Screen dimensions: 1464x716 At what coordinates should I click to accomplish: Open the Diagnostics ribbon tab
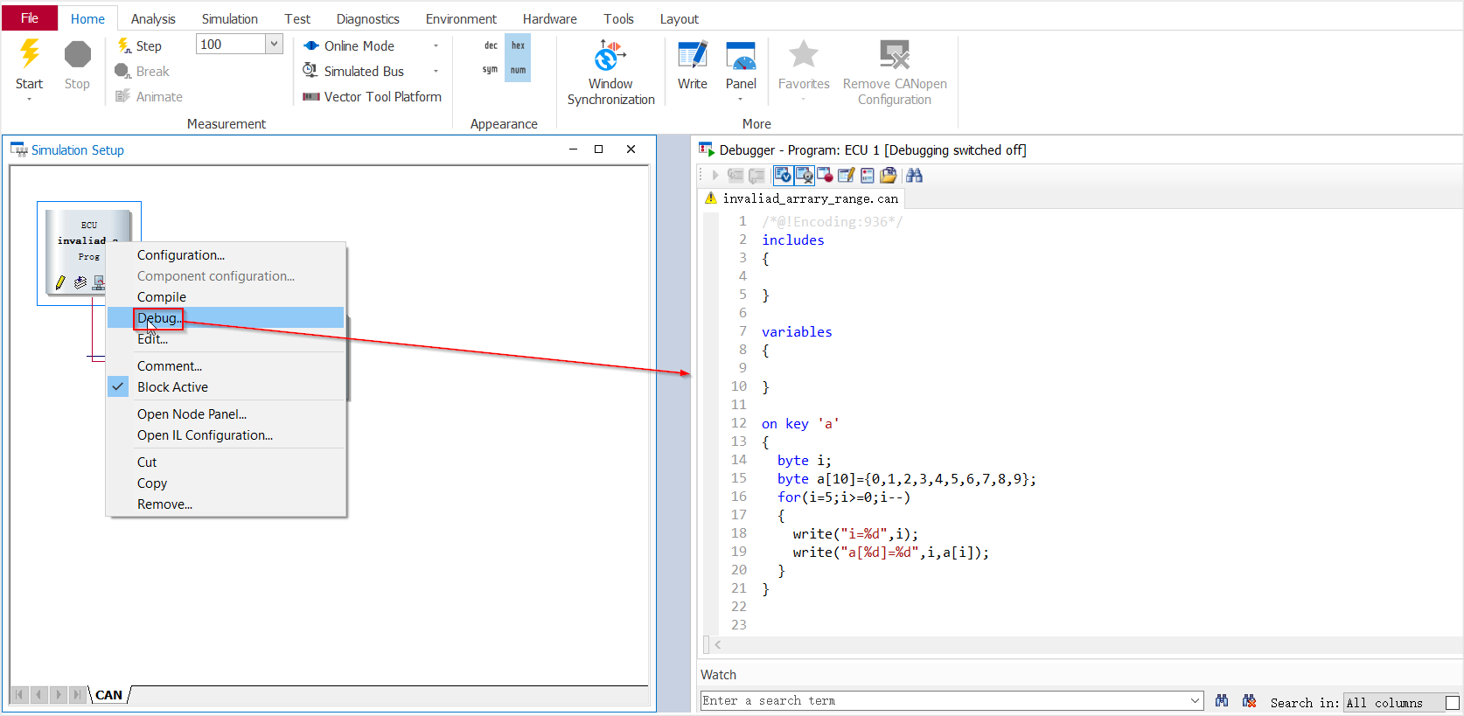[x=367, y=18]
